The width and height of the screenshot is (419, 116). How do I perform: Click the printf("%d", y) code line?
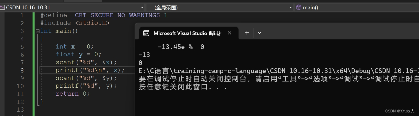pyautogui.click(x=86, y=86)
